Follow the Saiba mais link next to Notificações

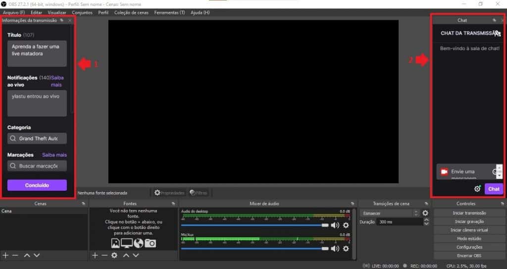57,81
